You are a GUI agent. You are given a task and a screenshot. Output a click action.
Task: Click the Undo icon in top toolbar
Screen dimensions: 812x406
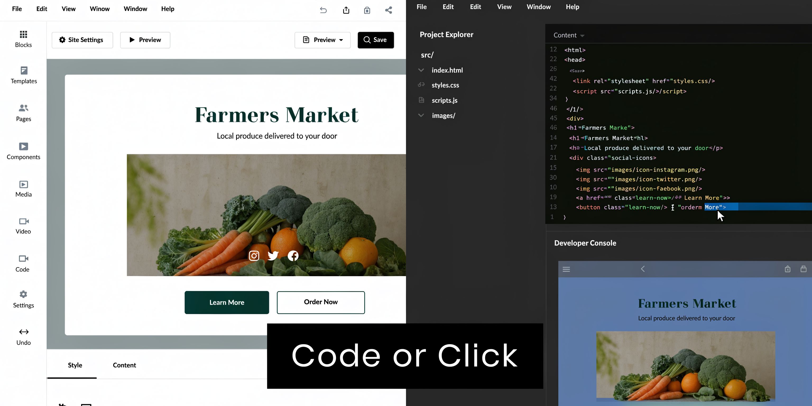323,10
